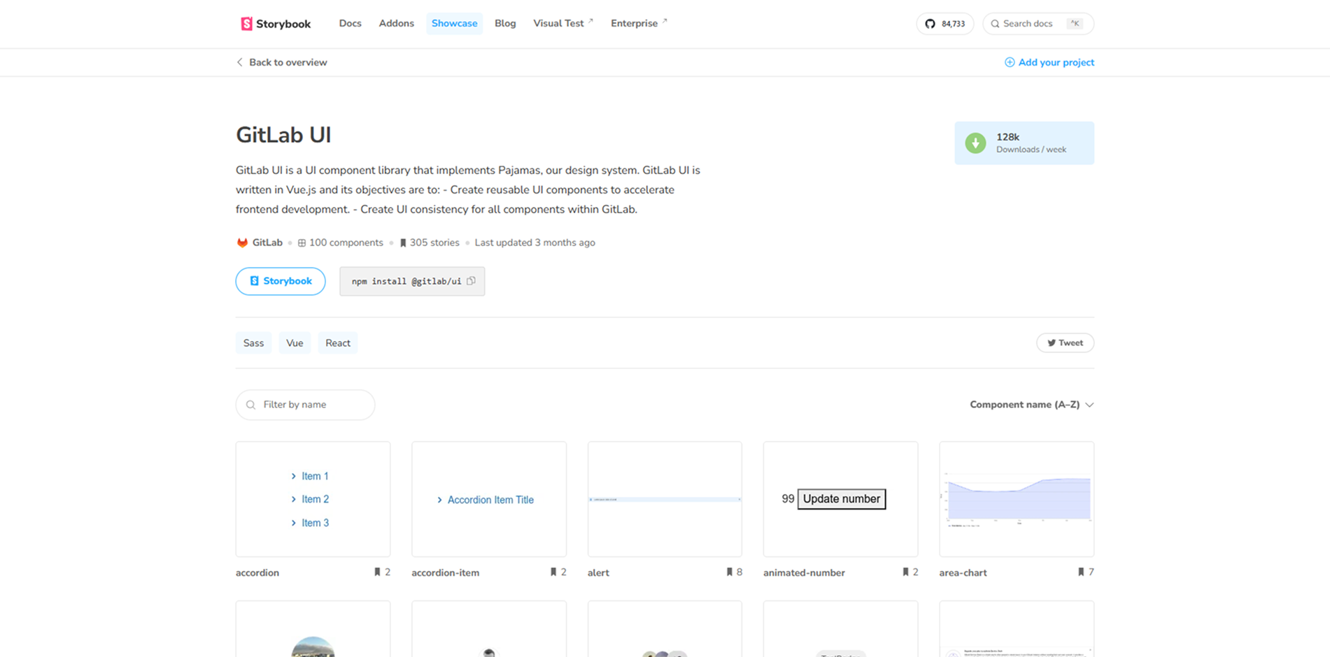Open the area-chart component name link

963,572
